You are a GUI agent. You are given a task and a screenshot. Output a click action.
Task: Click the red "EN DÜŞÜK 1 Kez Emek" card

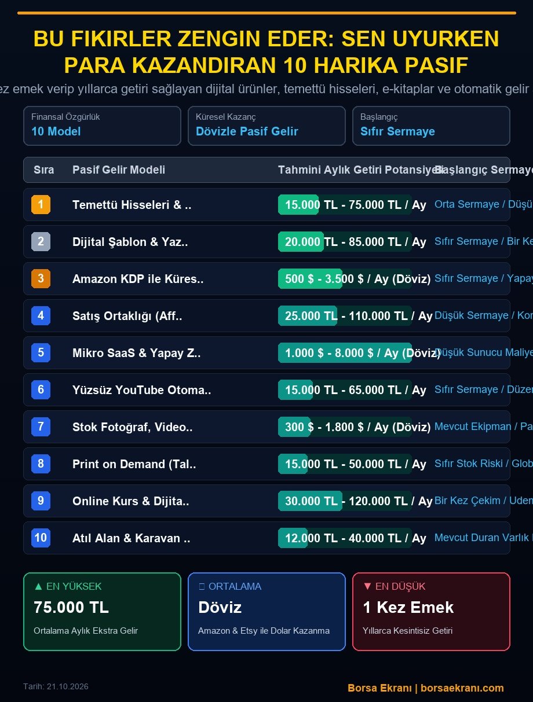tap(431, 612)
